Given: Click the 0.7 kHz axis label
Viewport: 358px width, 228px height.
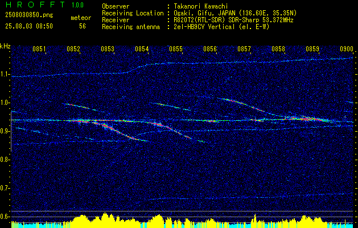Looking at the screenshot, I should [x=5, y=188].
